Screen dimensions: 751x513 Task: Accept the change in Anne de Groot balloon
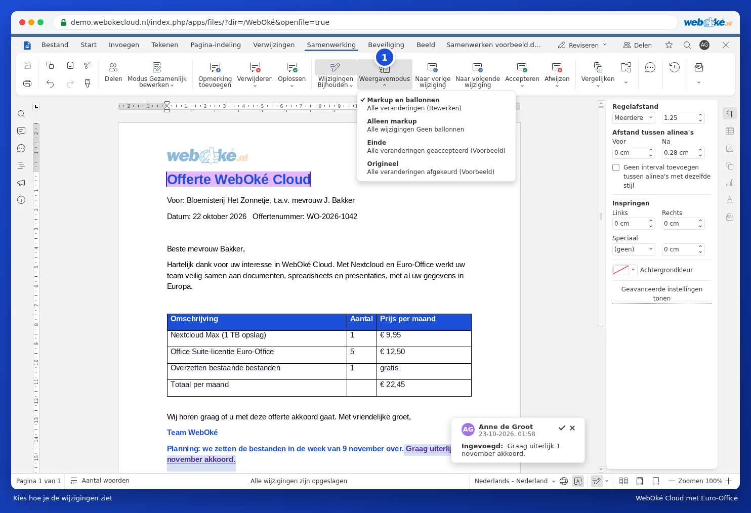point(562,428)
